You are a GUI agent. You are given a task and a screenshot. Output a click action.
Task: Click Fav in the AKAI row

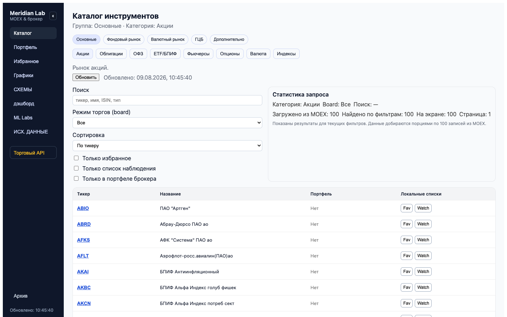tap(407, 272)
